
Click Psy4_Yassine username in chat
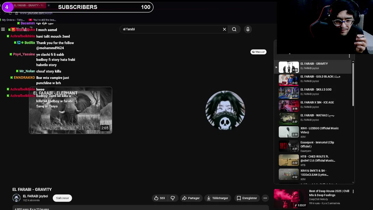[24, 54]
